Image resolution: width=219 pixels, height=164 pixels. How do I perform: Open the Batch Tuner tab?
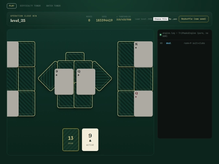54,6
